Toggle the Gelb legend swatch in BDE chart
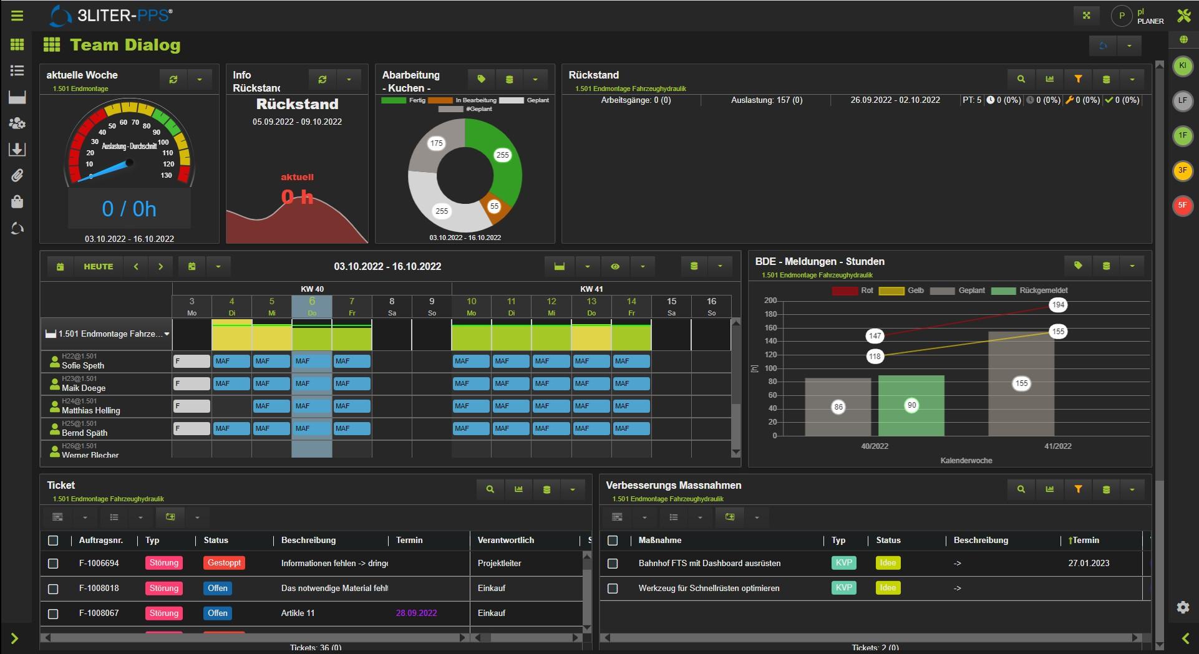Viewport: 1199px width, 654px height. 891,291
